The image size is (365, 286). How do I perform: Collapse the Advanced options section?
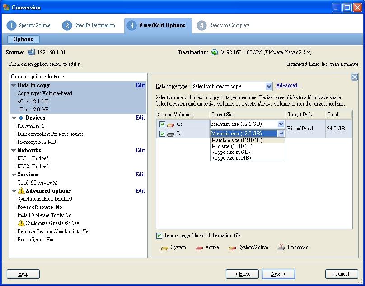coord(14,191)
